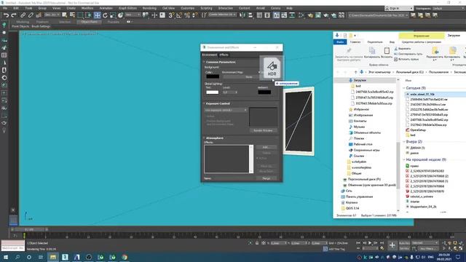Screen dimensions: 466x262
Task: Switch to the Freeform ribbon tab
Action: [42, 22]
